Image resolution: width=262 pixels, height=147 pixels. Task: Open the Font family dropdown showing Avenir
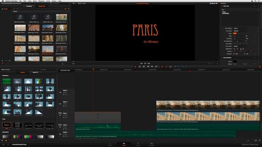click(x=240, y=28)
